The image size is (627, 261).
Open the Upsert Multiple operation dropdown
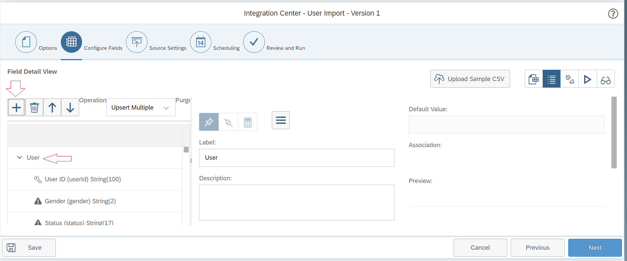pos(141,107)
